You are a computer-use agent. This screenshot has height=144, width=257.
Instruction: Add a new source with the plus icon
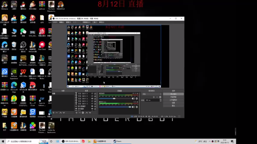tap(76, 113)
